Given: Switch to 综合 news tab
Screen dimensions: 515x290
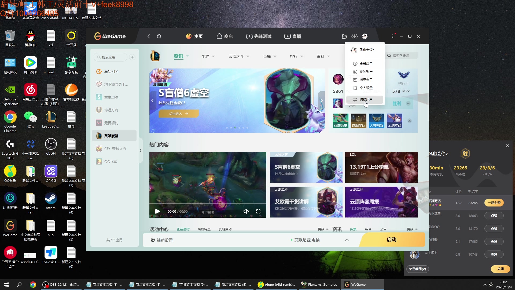Looking at the screenshot, I should click(368, 229).
